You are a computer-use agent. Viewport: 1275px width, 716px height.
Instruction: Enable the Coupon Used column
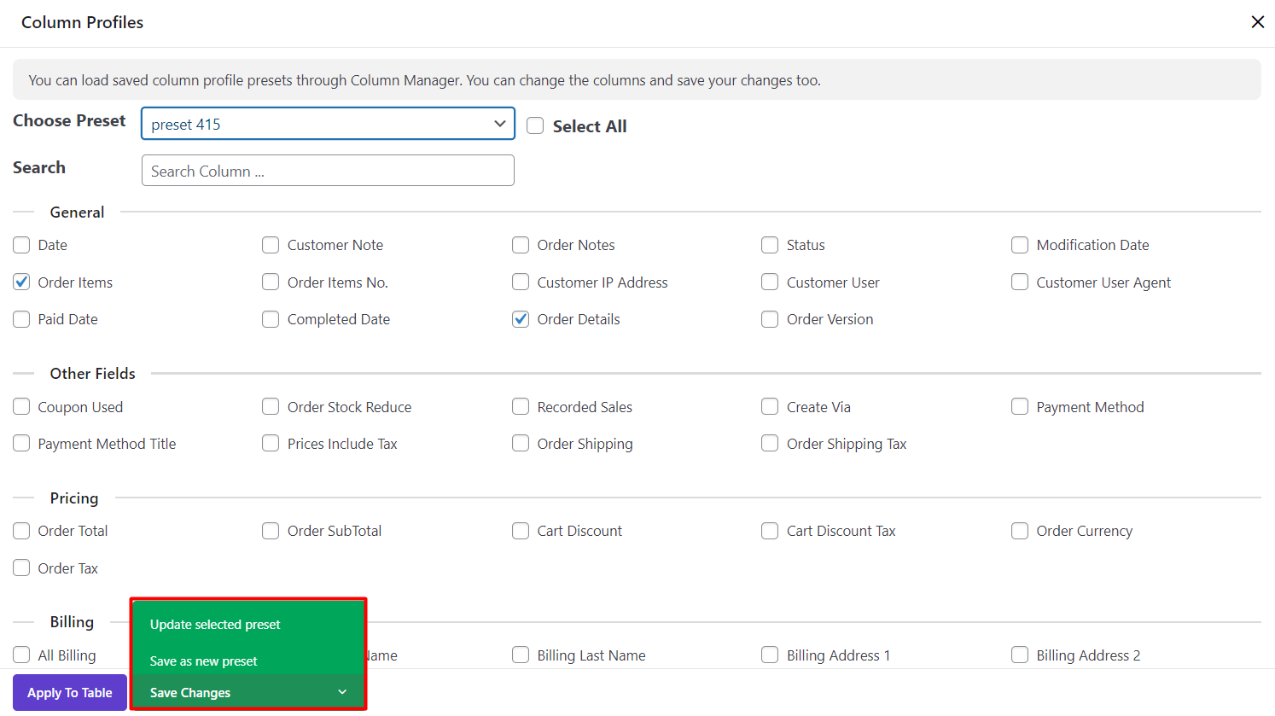21,407
